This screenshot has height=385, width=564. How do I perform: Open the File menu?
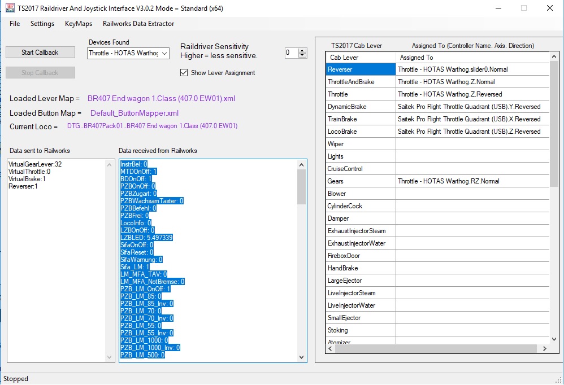point(15,24)
